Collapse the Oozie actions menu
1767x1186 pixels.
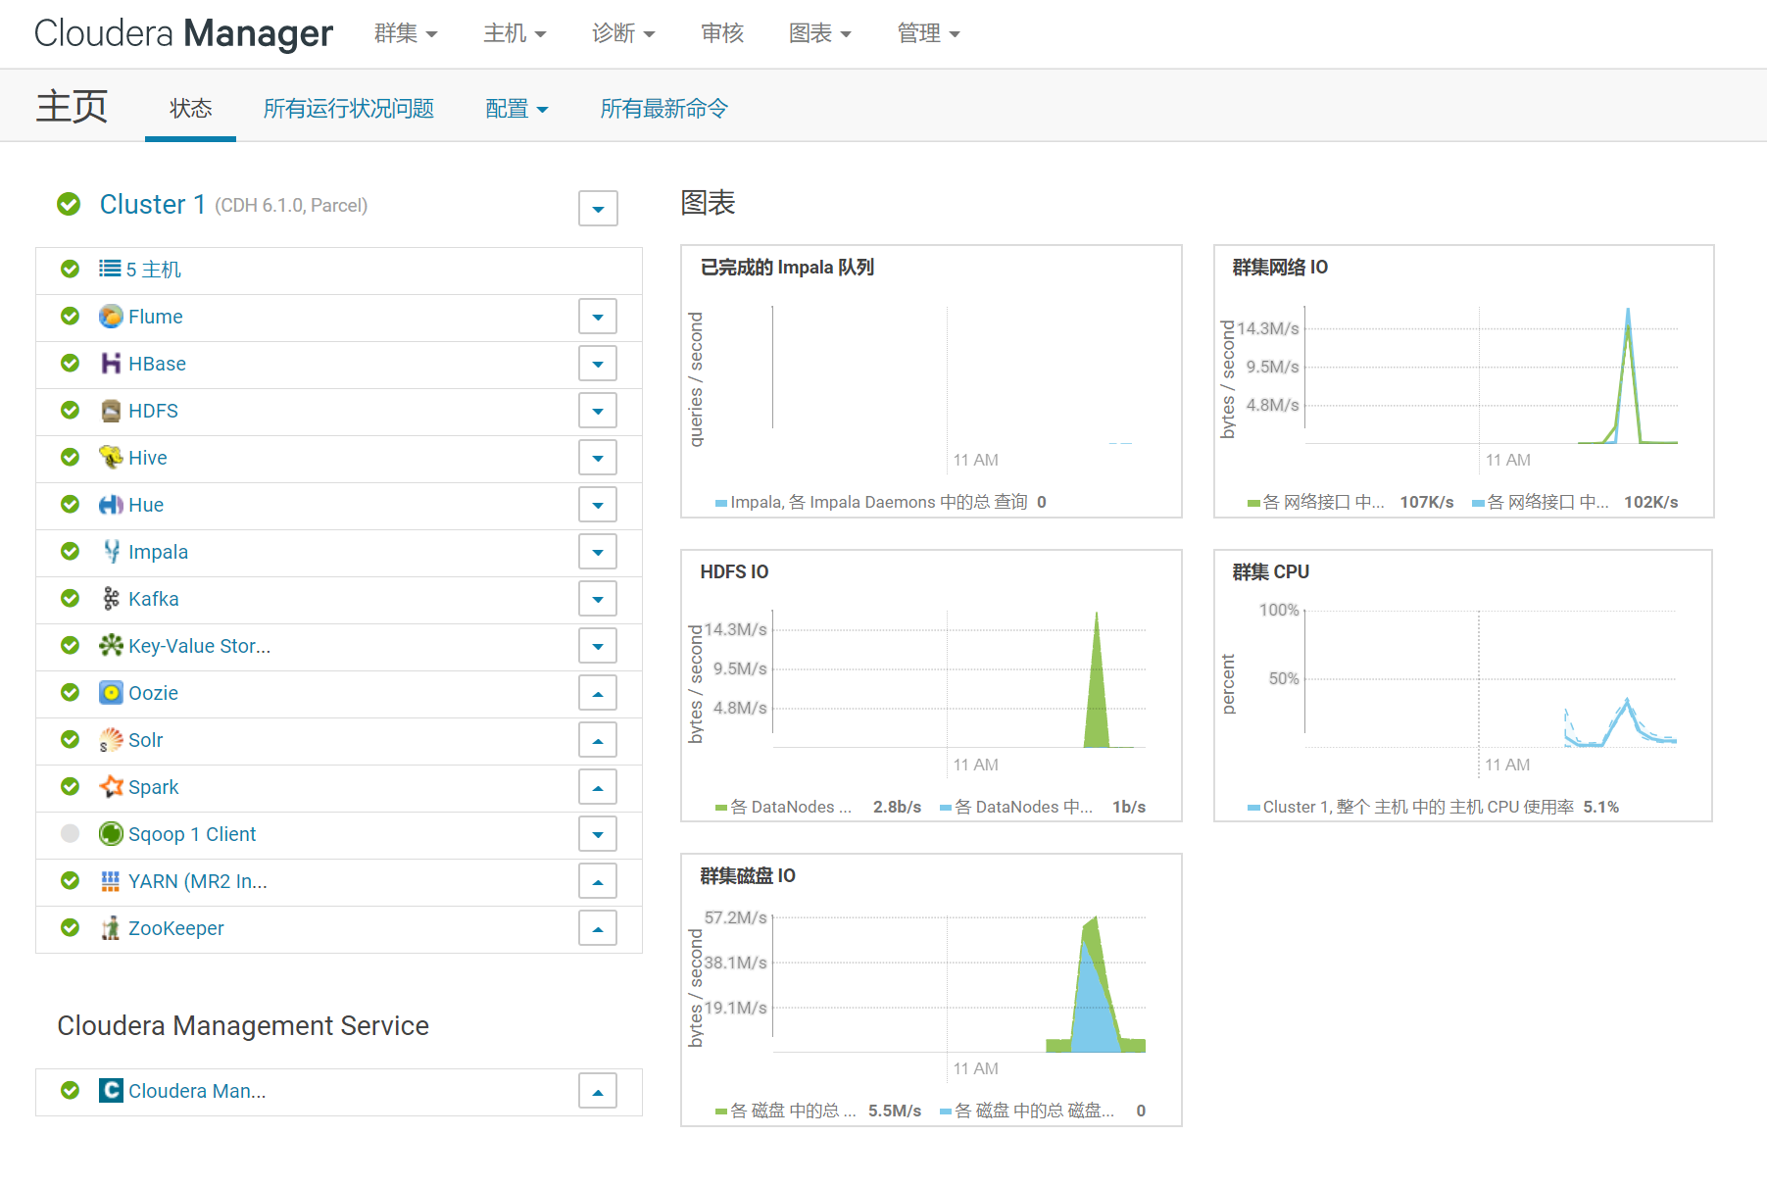[x=598, y=693]
